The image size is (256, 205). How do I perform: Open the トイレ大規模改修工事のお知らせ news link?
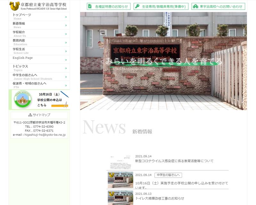pos(159,198)
